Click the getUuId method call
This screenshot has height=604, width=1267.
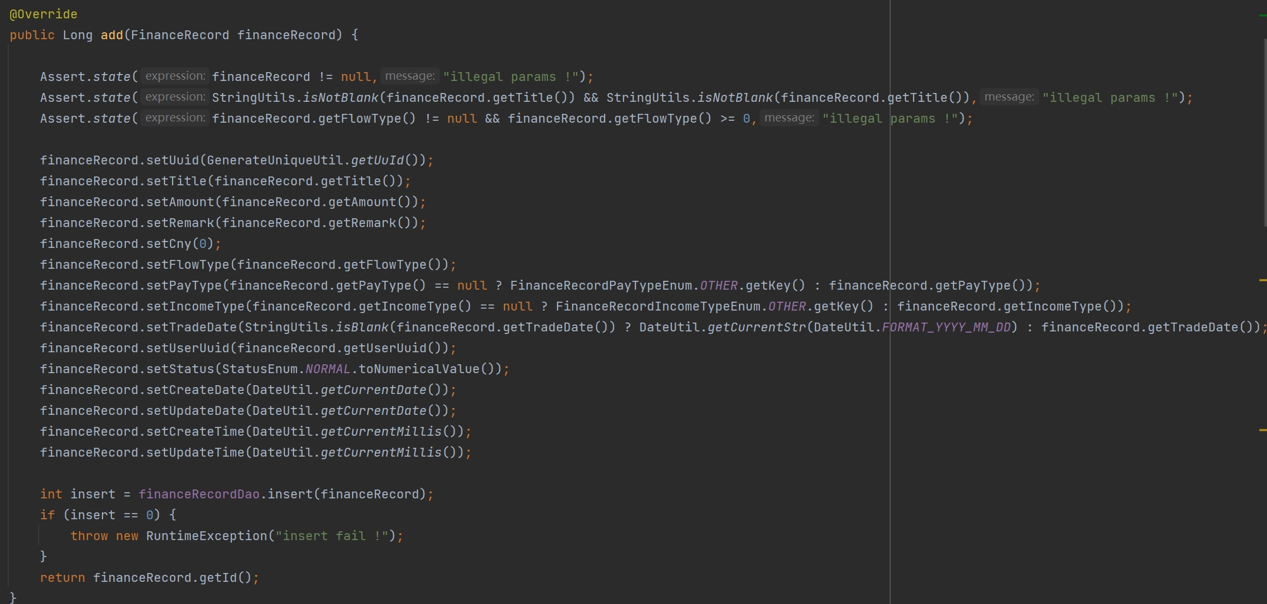click(377, 160)
